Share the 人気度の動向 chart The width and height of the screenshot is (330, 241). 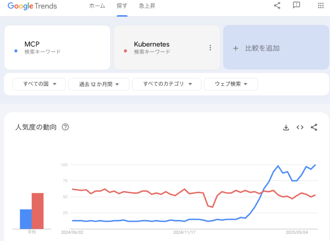(314, 128)
